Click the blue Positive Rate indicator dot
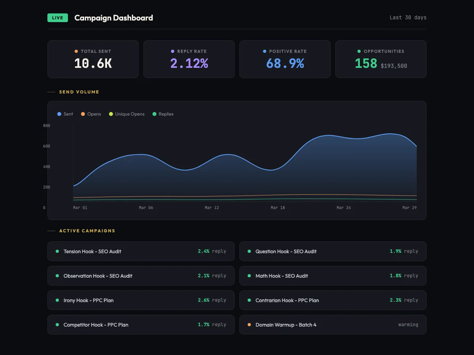This screenshot has height=355, width=474. point(264,51)
